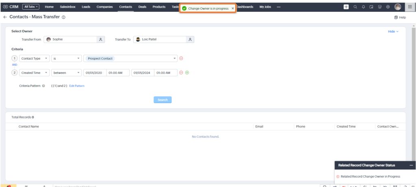Remove criteria row 1 with red minus

(x=181, y=58)
